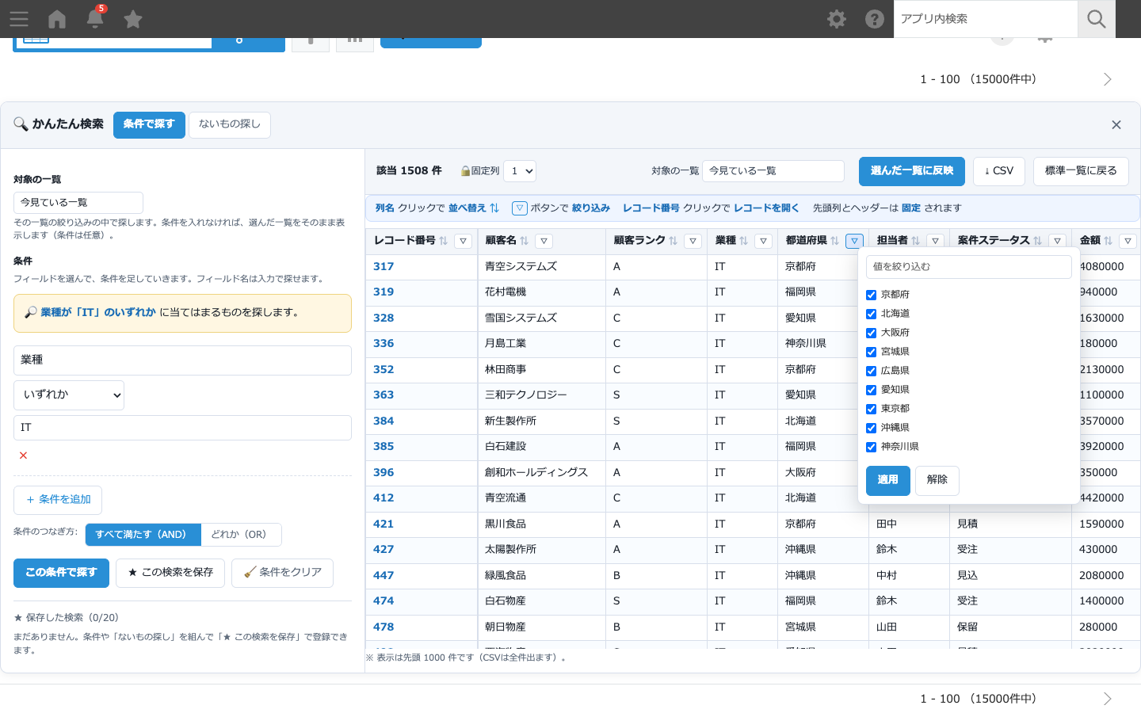Save search with この検索を保存
The width and height of the screenshot is (1141, 713).
tap(170, 573)
